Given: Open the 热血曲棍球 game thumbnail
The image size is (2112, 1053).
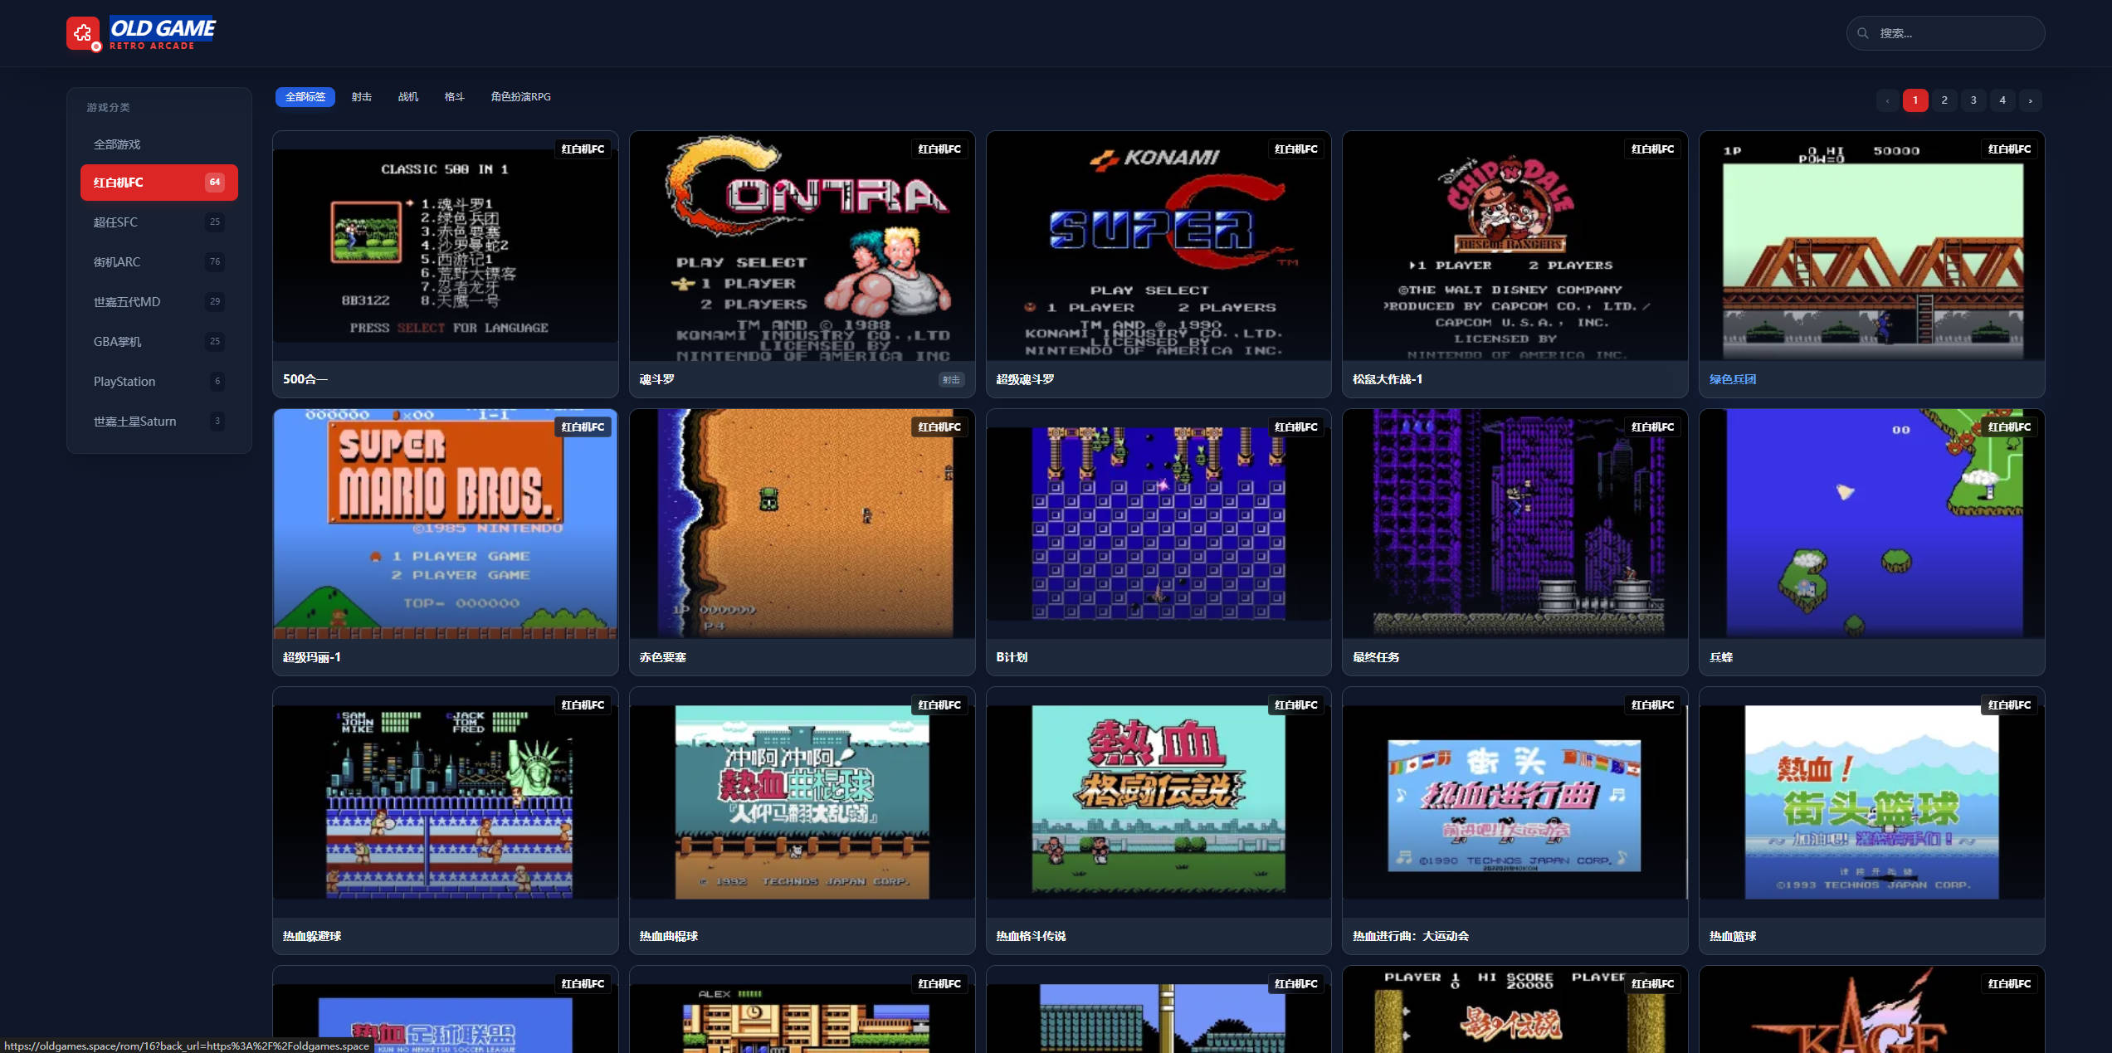Looking at the screenshot, I should (802, 802).
